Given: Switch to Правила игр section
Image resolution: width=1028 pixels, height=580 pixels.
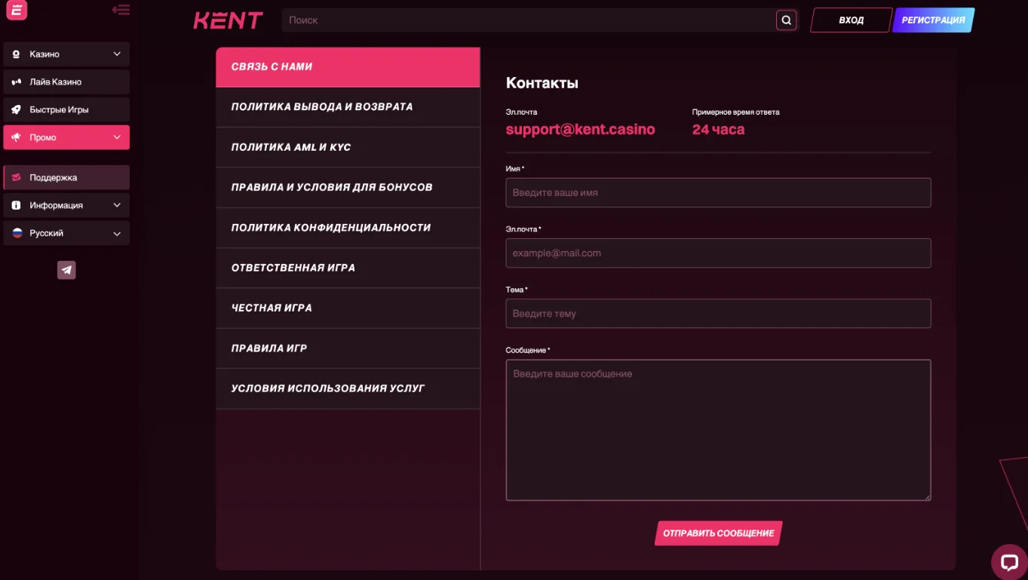Looking at the screenshot, I should [x=348, y=348].
